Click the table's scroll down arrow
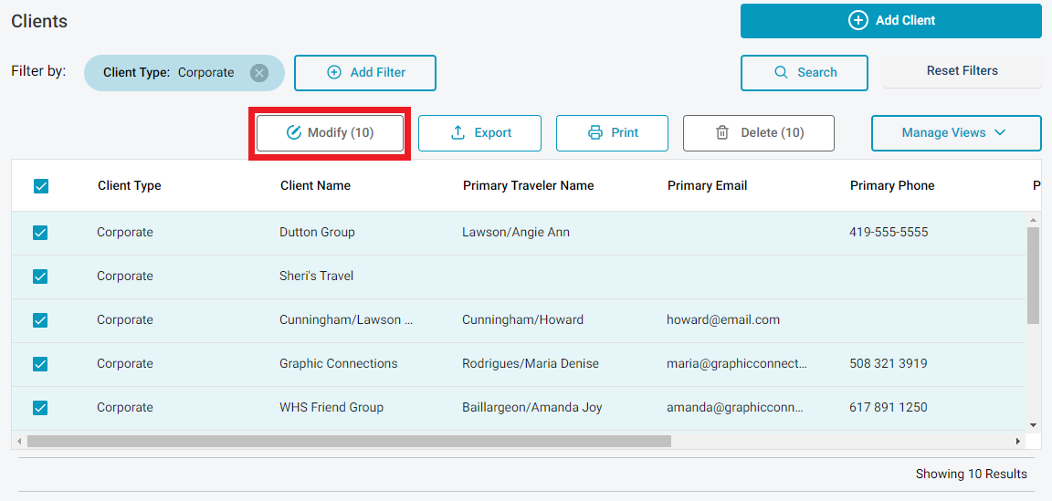 click(1033, 424)
